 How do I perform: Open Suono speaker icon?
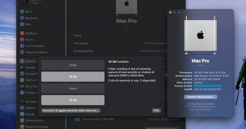tap(22, 39)
